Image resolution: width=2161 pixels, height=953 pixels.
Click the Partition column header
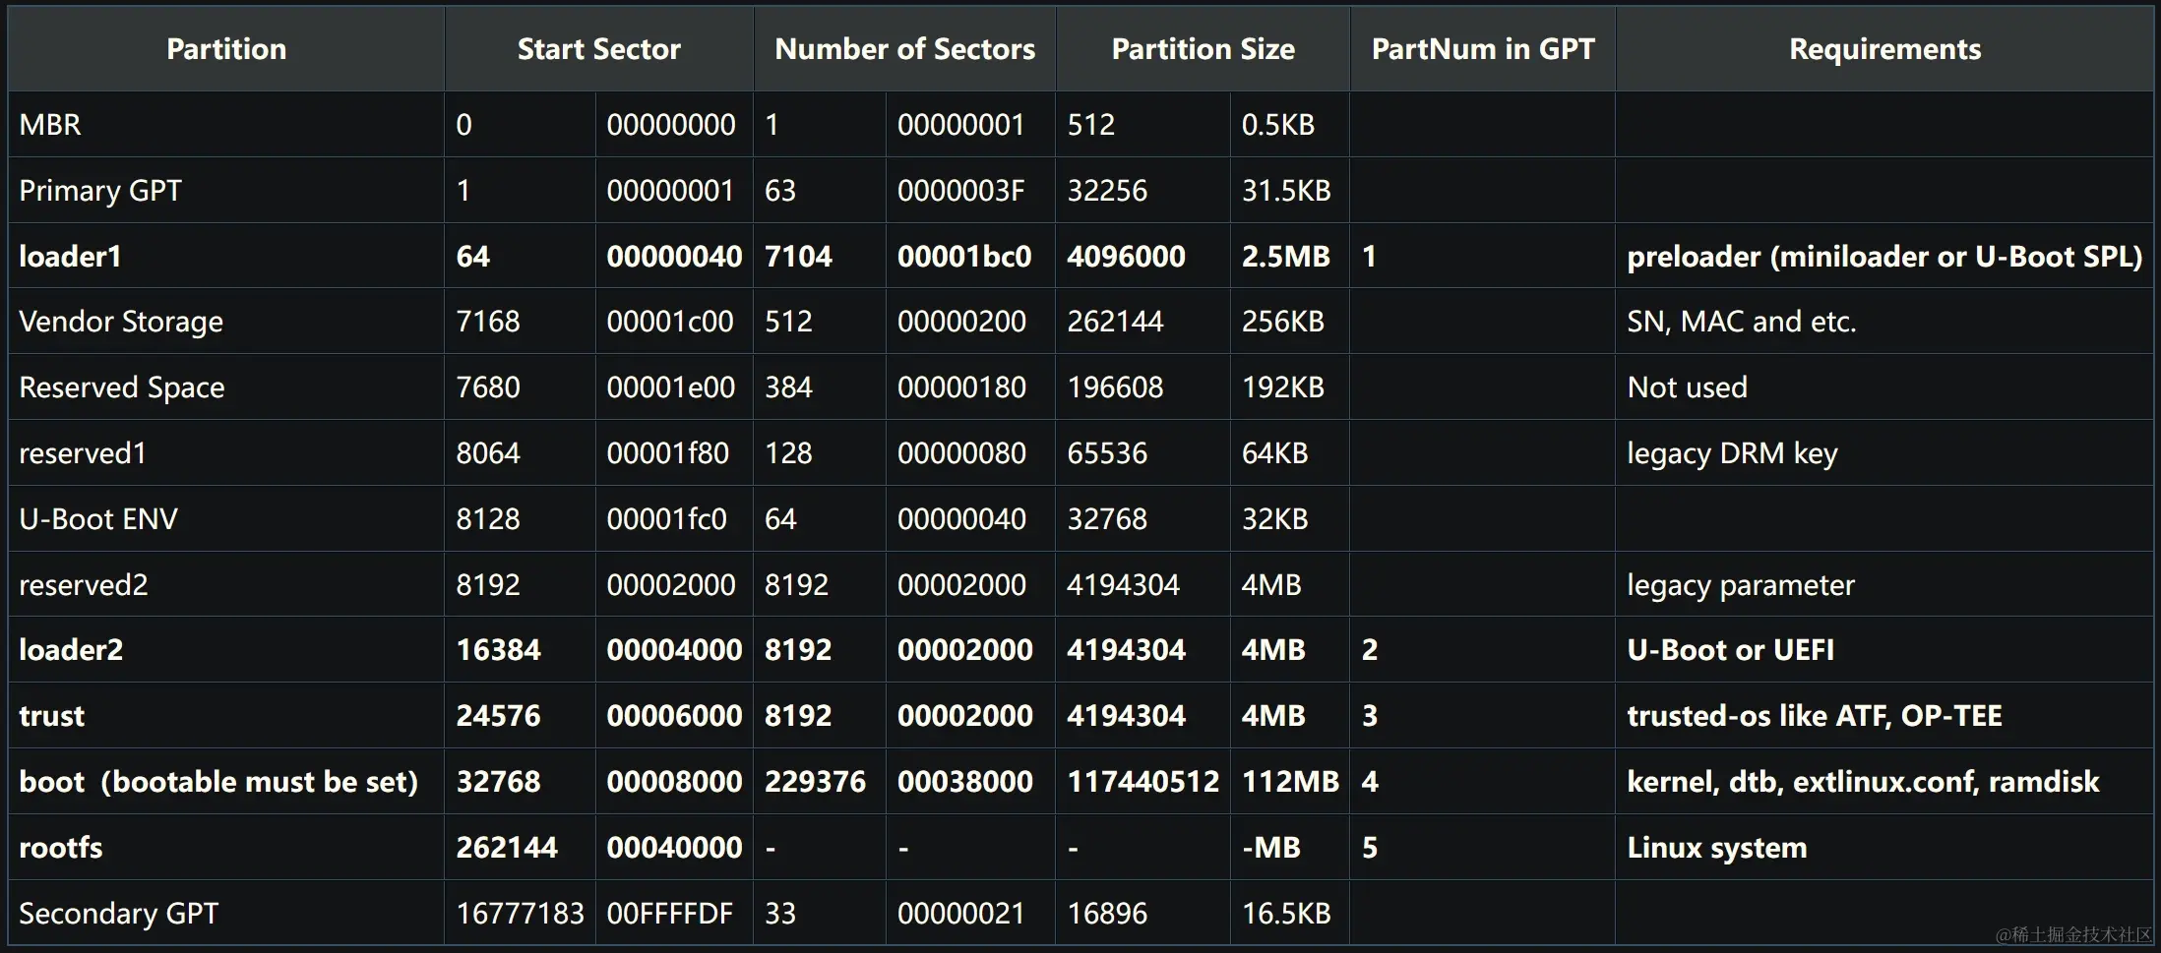226,49
